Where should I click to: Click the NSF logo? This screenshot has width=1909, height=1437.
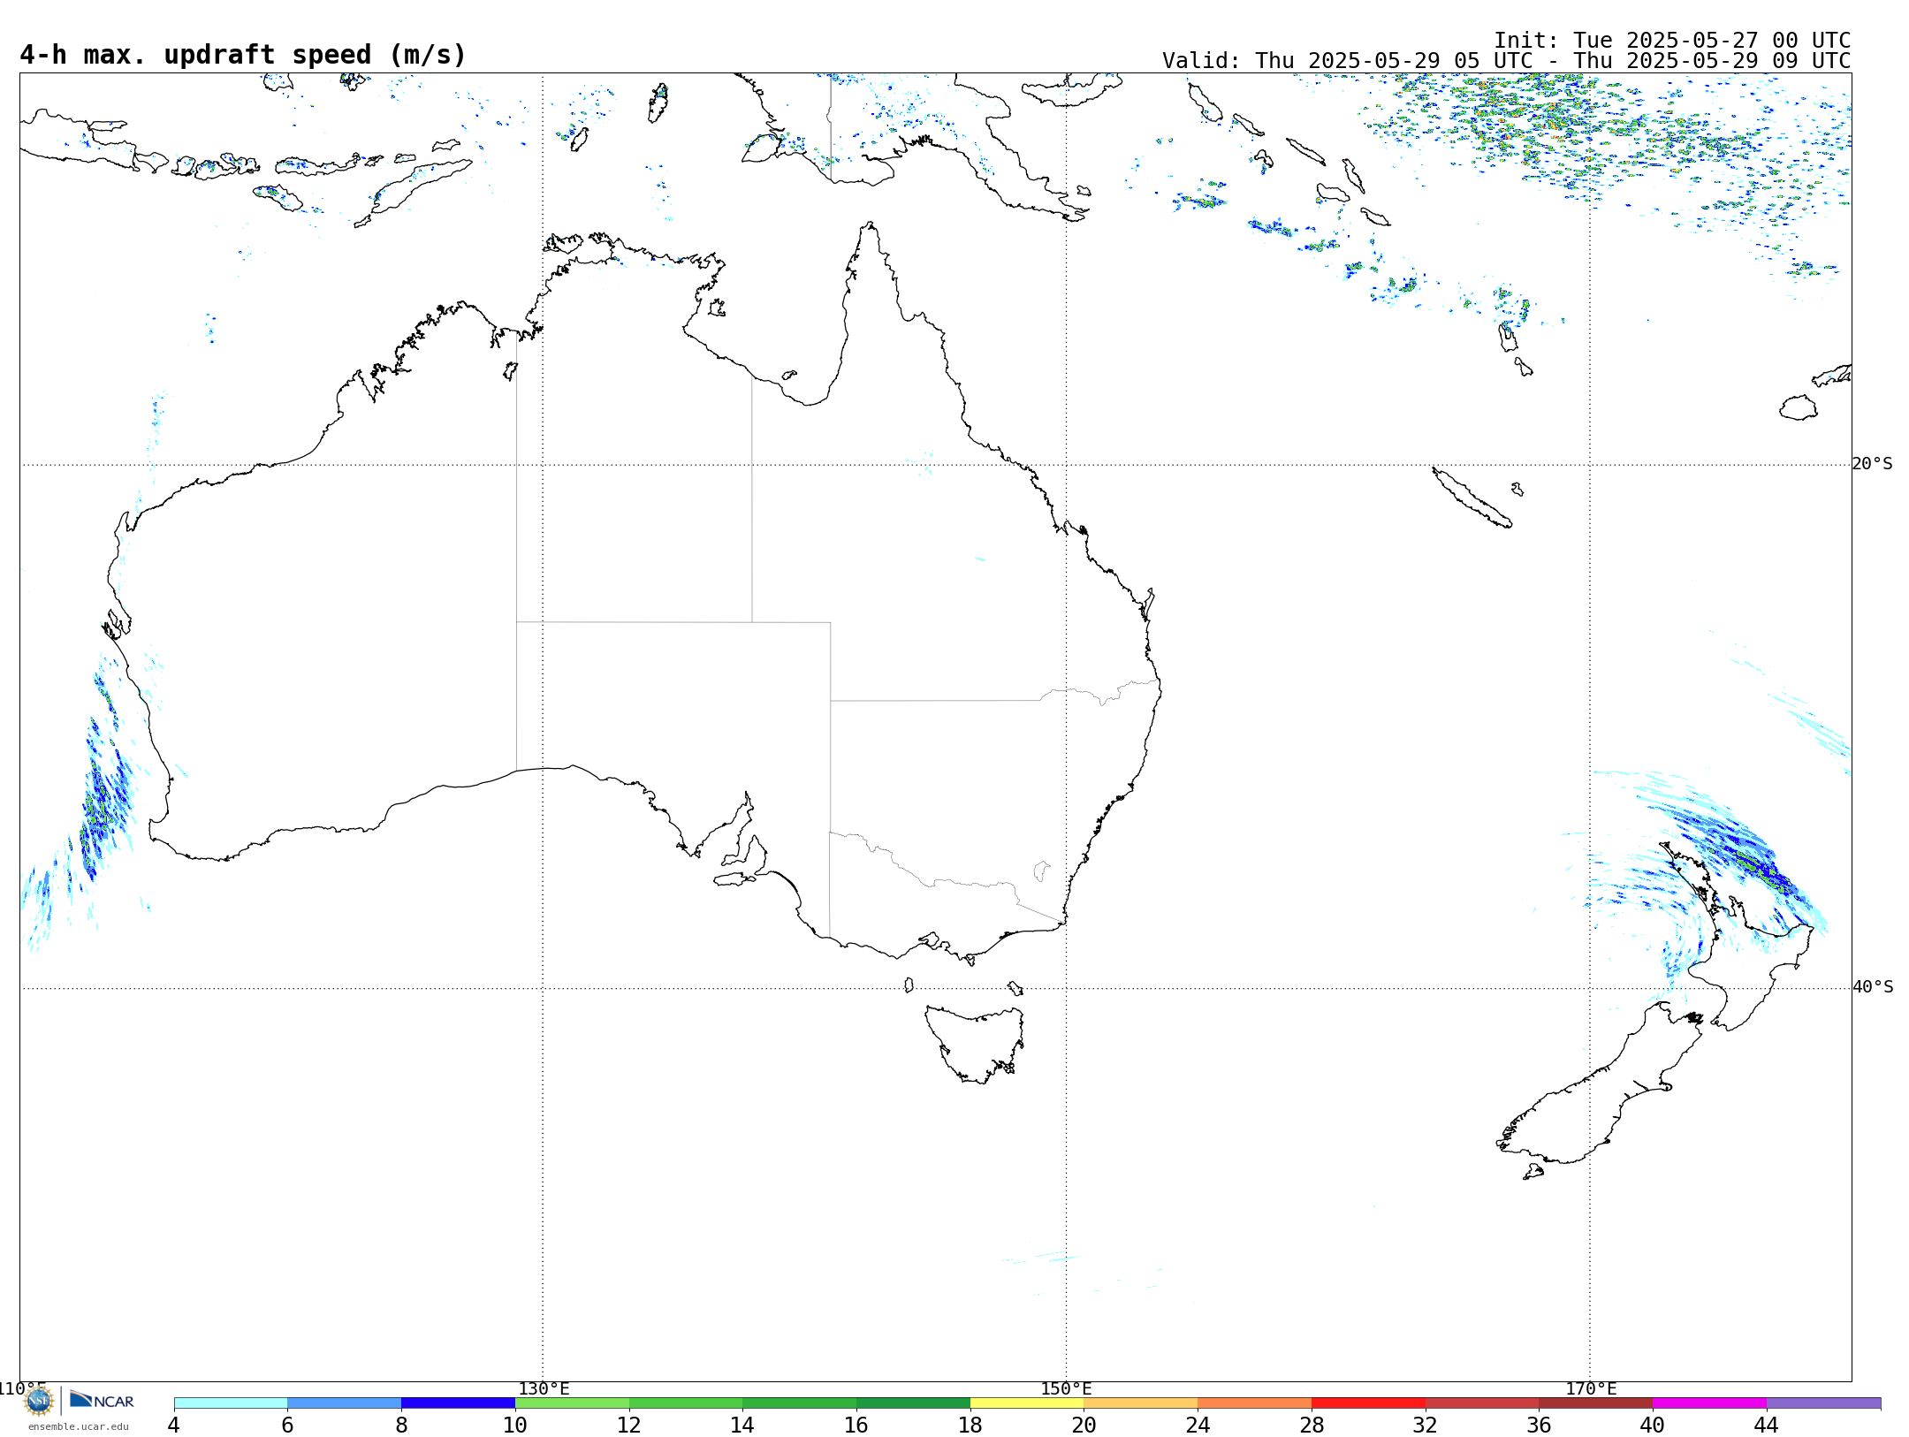pyautogui.click(x=39, y=1401)
